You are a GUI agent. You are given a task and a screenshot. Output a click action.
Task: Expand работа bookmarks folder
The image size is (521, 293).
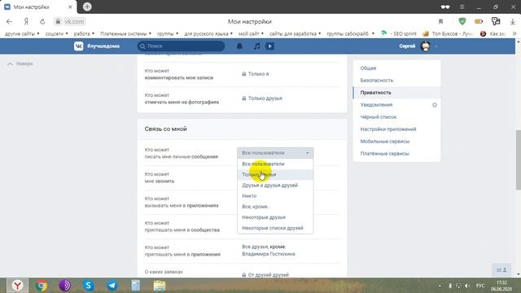[84, 33]
